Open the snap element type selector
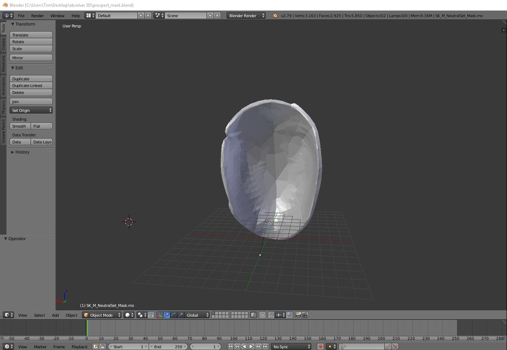The height and width of the screenshot is (350, 507). (x=280, y=315)
